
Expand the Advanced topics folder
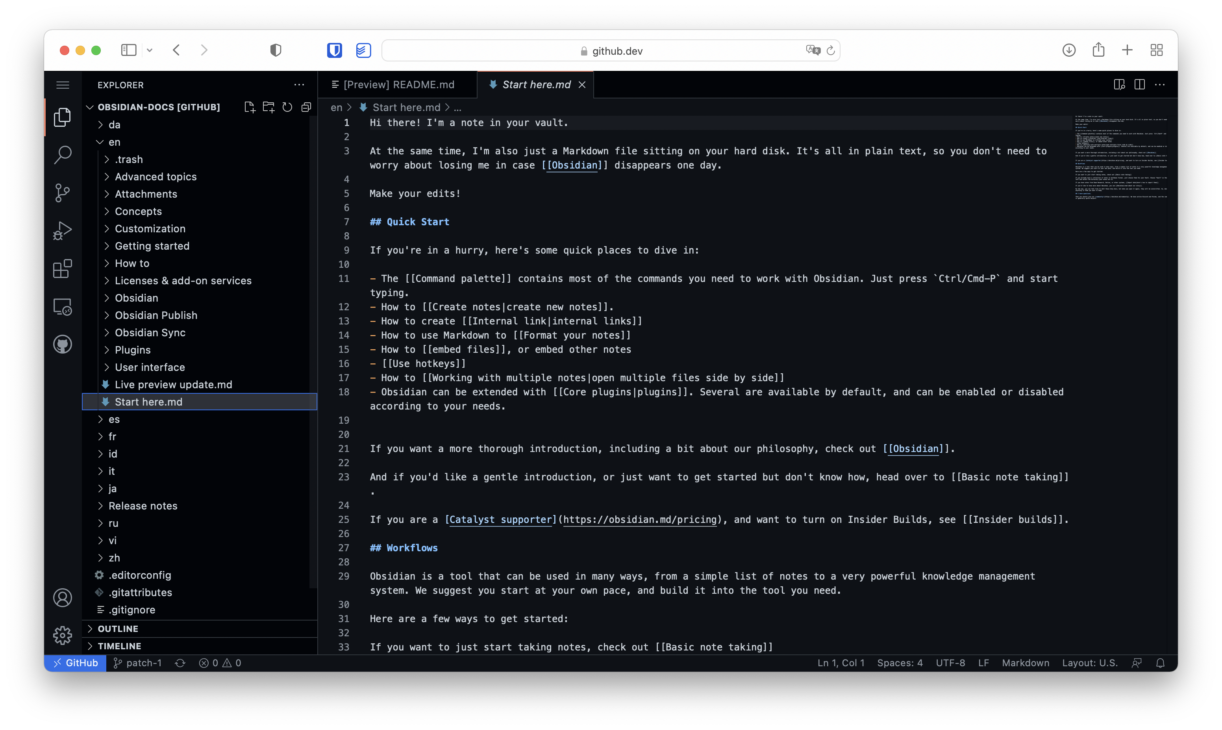click(x=156, y=177)
